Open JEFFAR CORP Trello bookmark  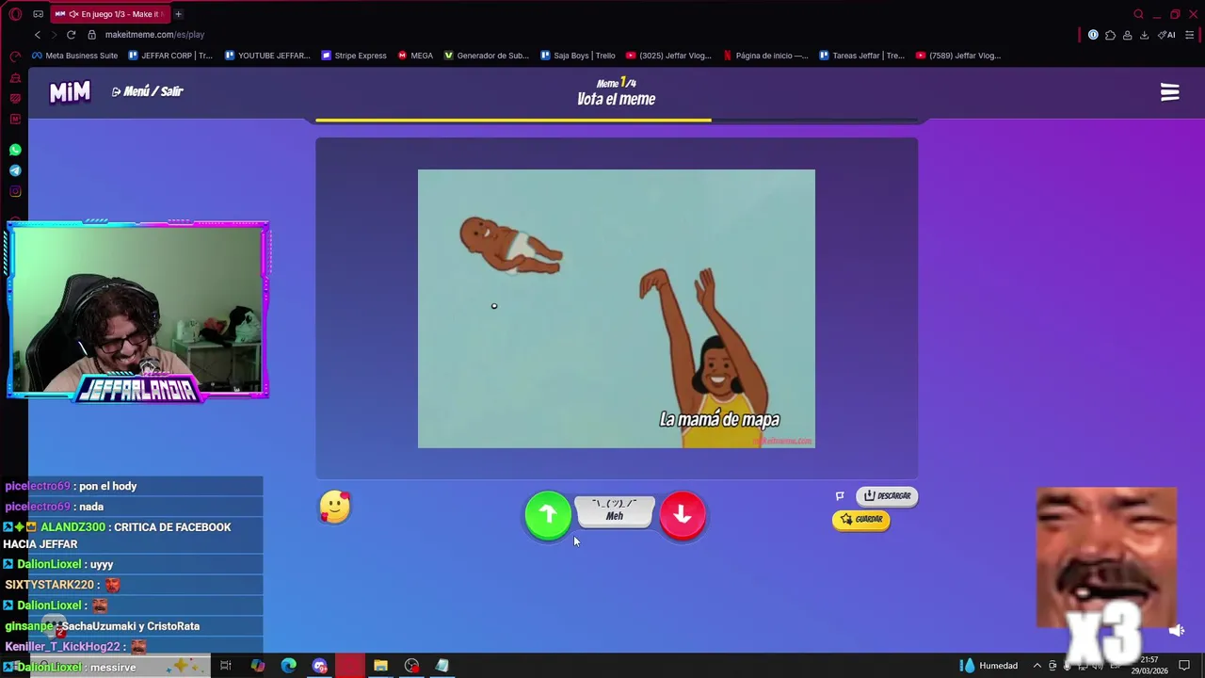point(169,56)
